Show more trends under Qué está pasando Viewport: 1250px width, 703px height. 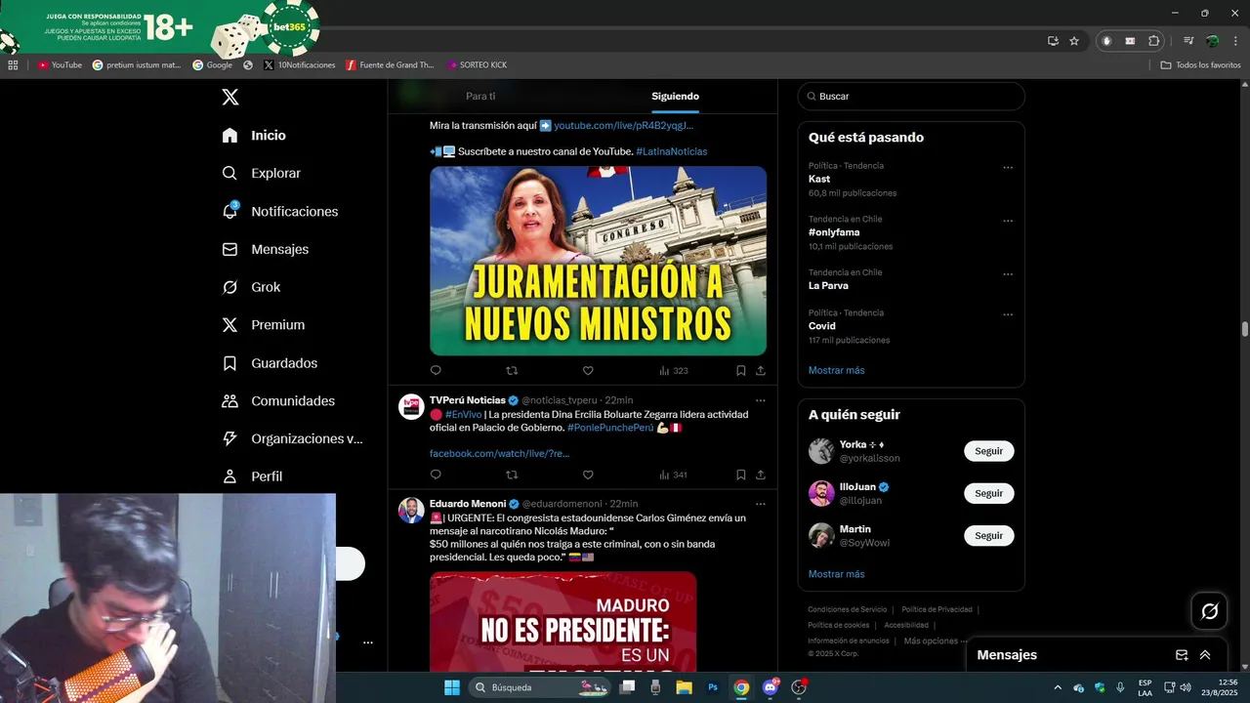836,370
